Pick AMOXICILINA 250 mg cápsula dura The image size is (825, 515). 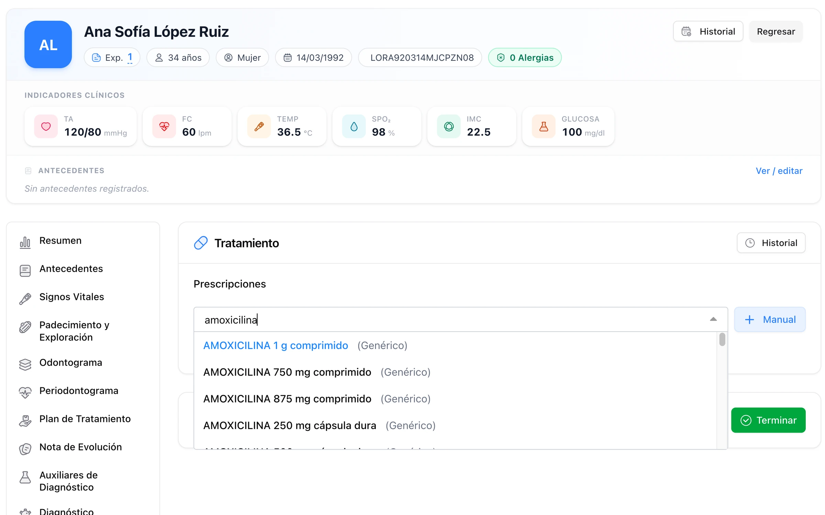point(455,425)
